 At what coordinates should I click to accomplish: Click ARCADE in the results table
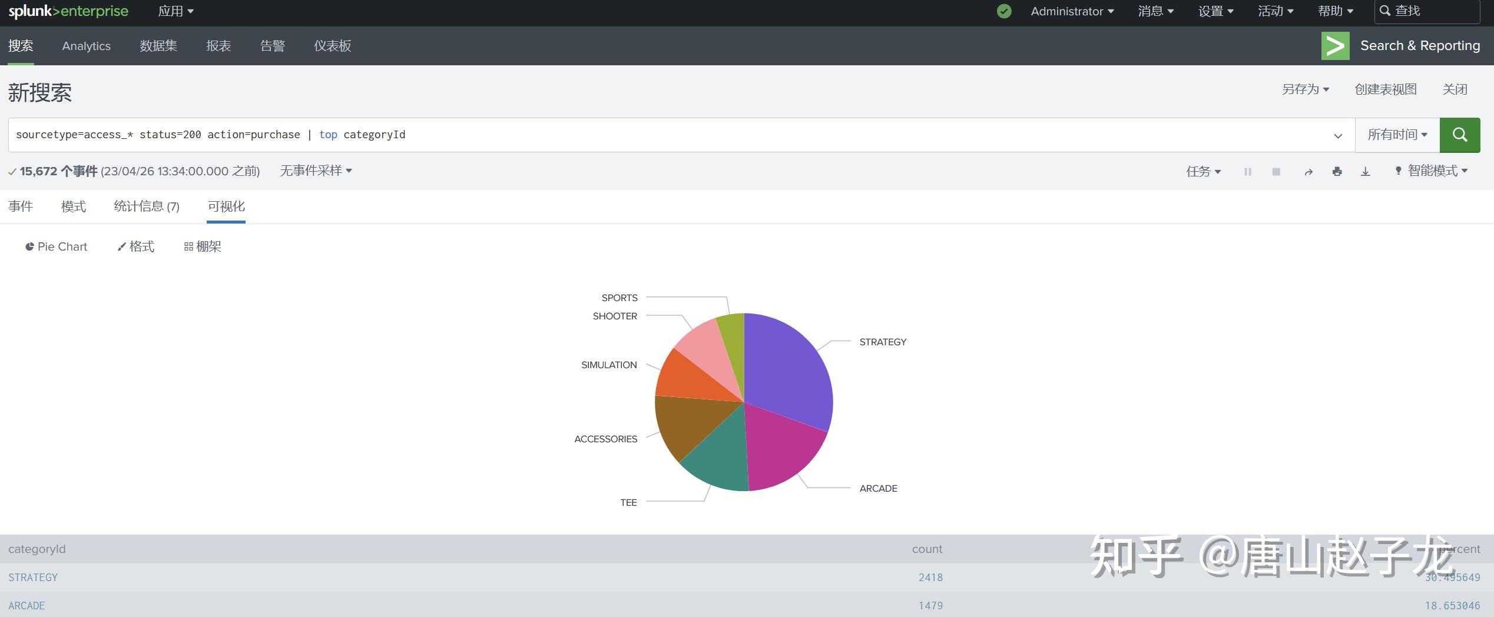[x=26, y=606]
